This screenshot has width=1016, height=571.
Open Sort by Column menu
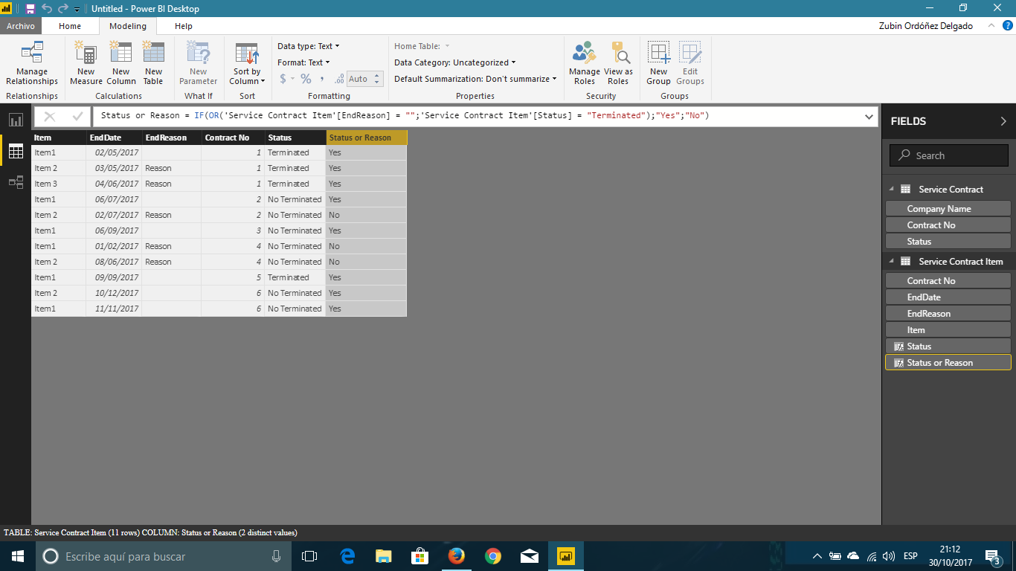click(x=247, y=64)
